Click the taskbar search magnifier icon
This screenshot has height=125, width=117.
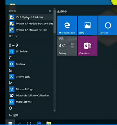point(20,123)
